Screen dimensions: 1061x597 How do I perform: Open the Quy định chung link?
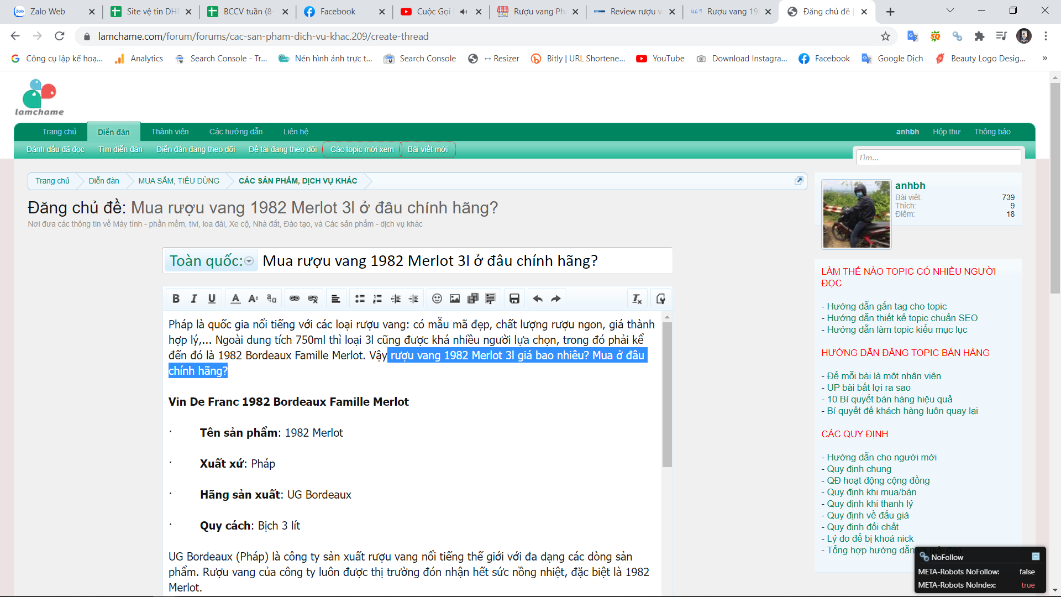[859, 469]
